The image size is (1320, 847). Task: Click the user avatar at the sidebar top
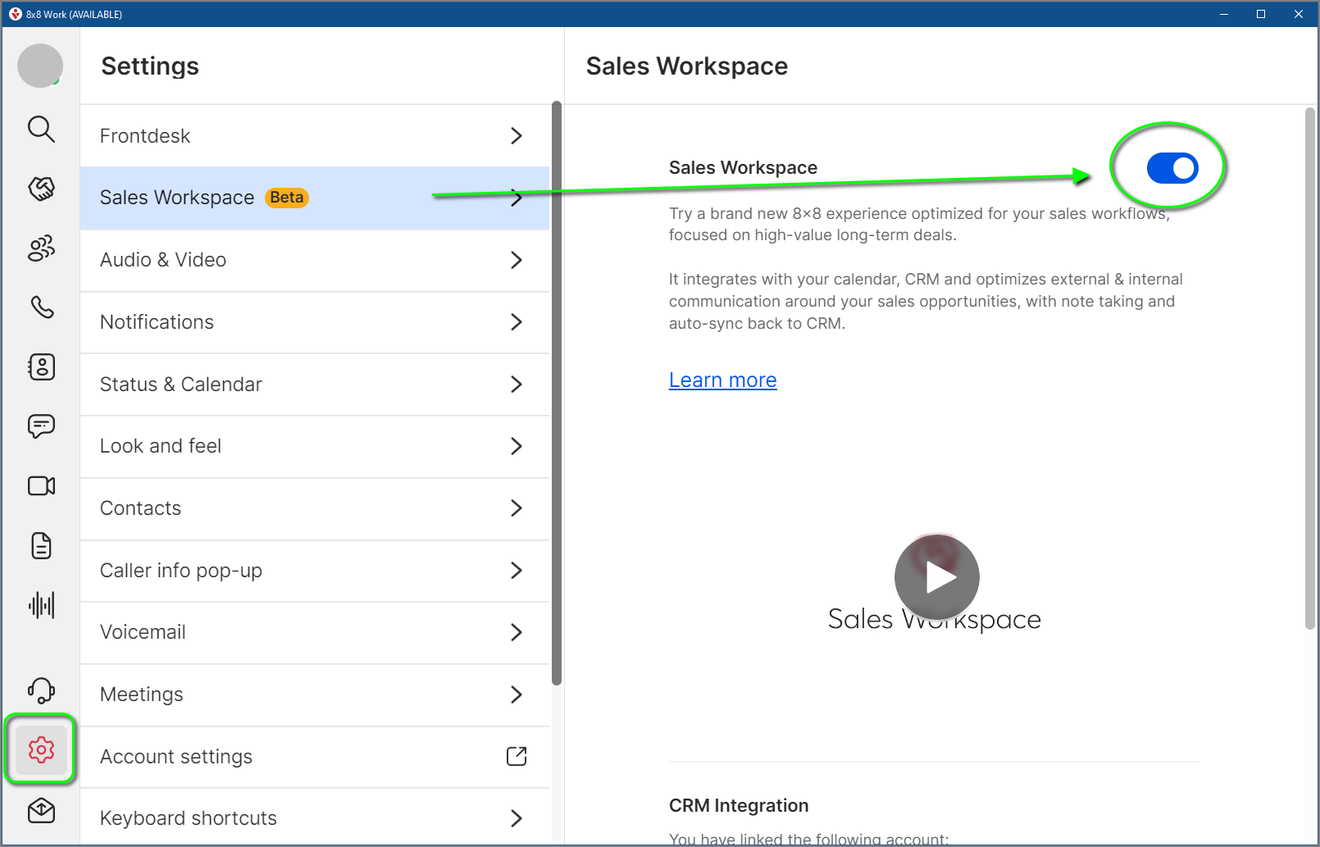pyautogui.click(x=40, y=66)
